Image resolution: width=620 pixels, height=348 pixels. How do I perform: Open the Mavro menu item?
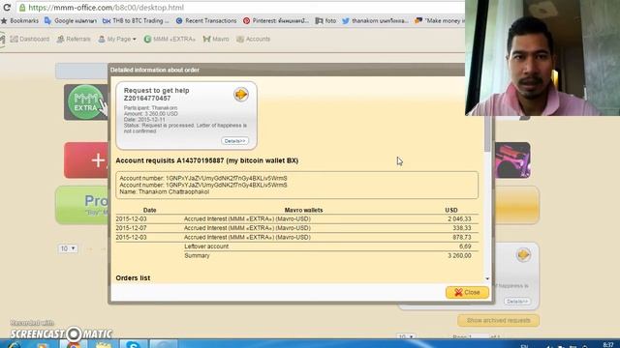pos(216,39)
